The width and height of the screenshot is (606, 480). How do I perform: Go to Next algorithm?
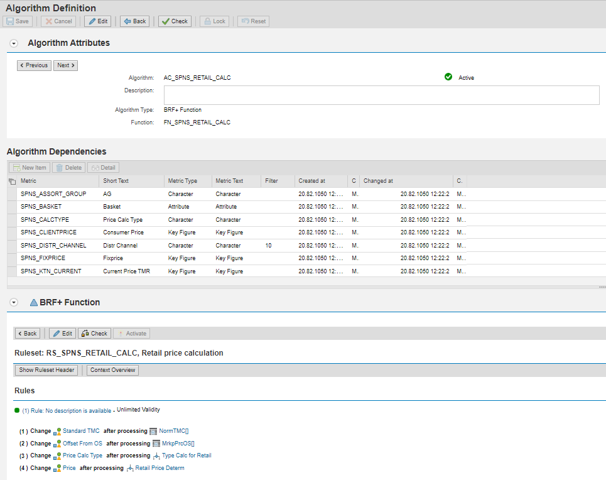click(65, 65)
